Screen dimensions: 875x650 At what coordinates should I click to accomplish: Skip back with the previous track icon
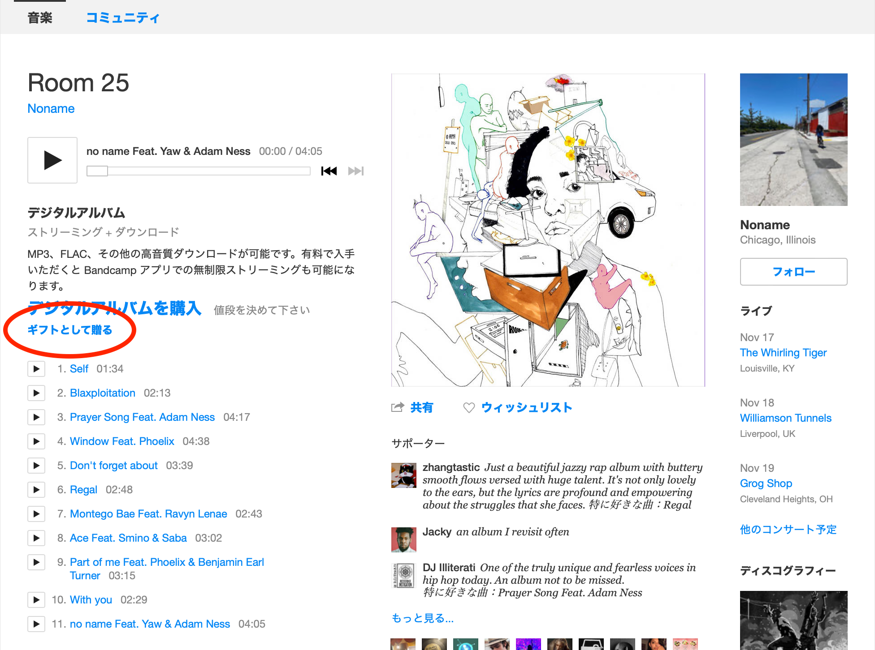point(329,171)
